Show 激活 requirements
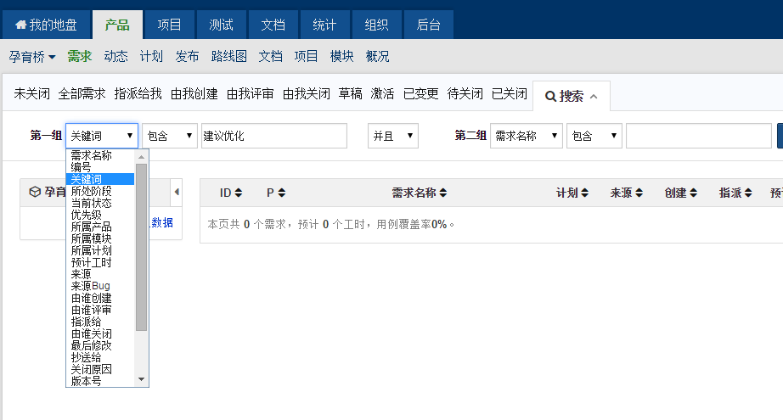 tap(382, 94)
